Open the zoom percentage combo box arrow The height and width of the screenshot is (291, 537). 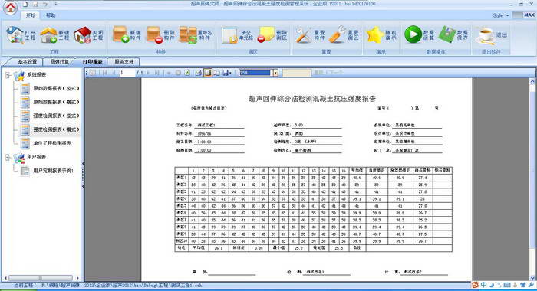point(275,73)
